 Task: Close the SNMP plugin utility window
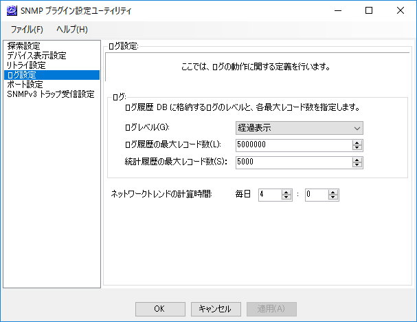click(401, 10)
